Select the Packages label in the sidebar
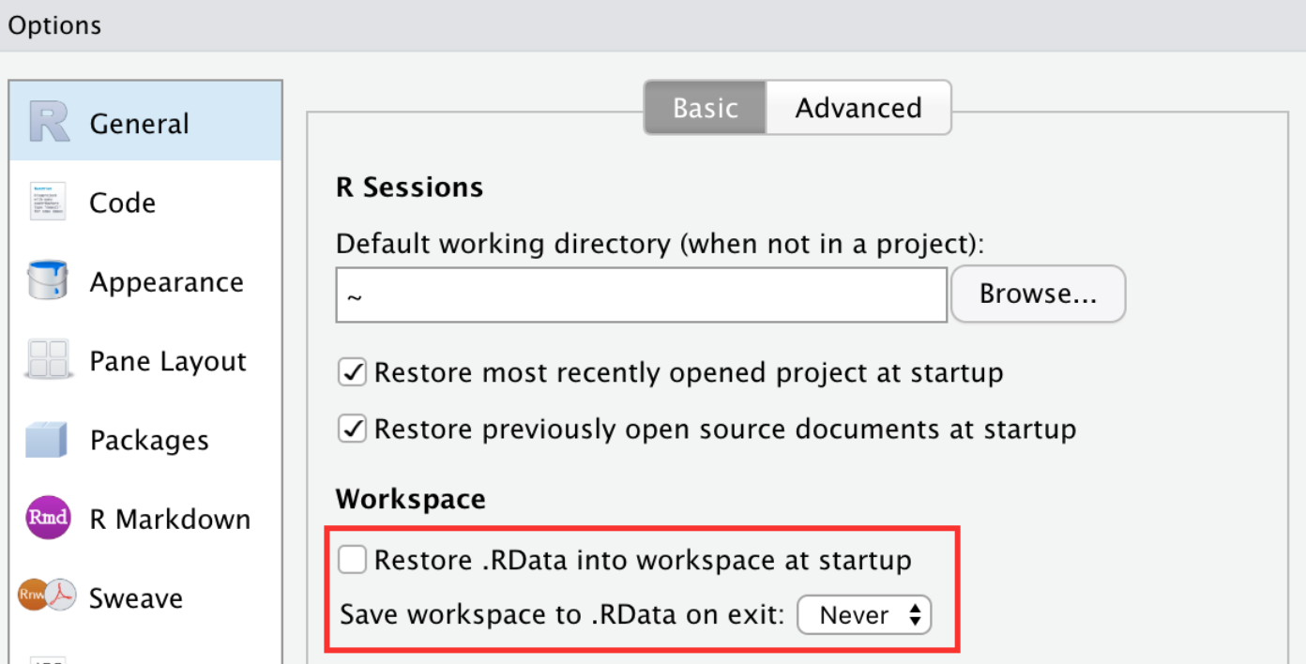The image size is (1306, 664). coord(149,441)
